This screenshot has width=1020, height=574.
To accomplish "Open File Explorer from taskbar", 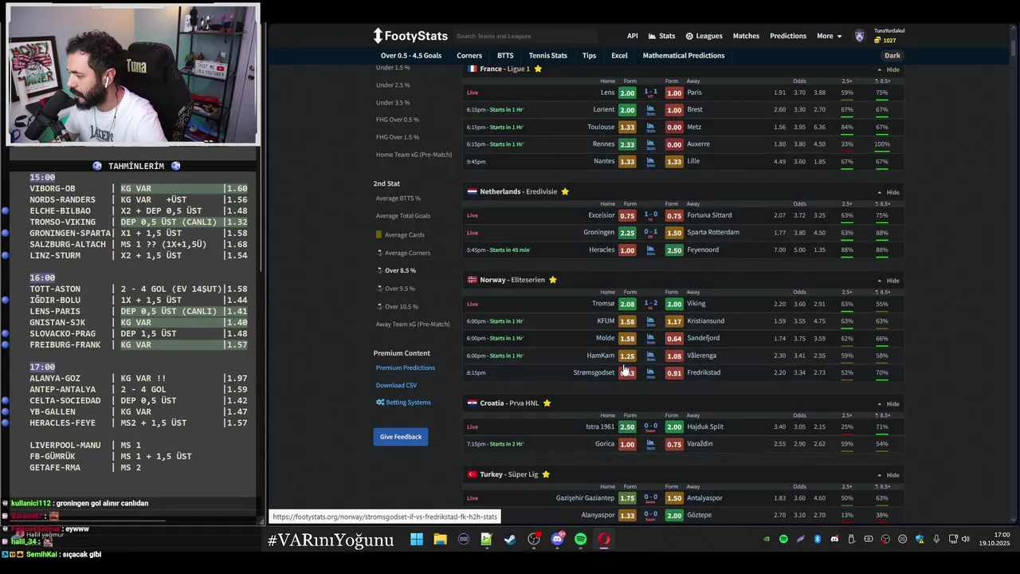I will click(440, 540).
